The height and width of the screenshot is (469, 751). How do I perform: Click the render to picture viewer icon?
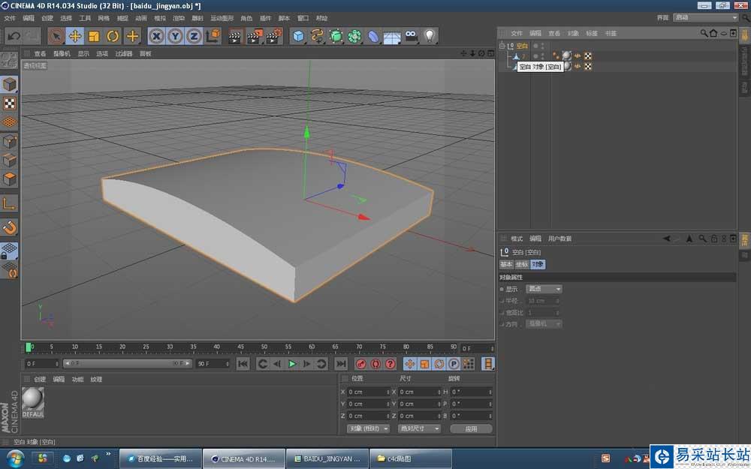click(x=255, y=35)
